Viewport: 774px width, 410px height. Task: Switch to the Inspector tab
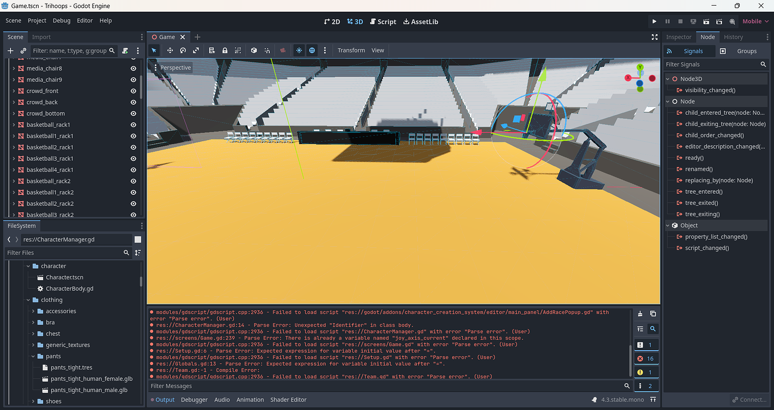pos(679,37)
